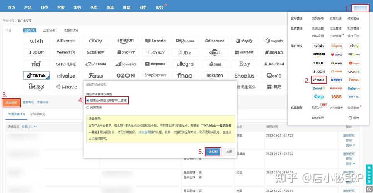
Task: Pick the Miravia platform logo
Action: 66,87
